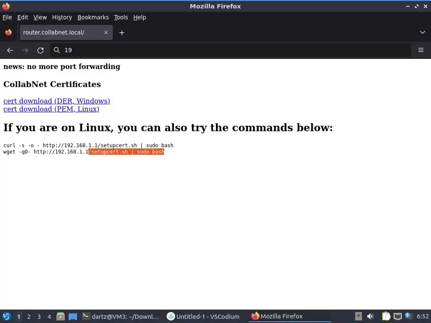This screenshot has height=323, width=431.
Task: Download the PEM Linux certificate
Action: [x=51, y=109]
